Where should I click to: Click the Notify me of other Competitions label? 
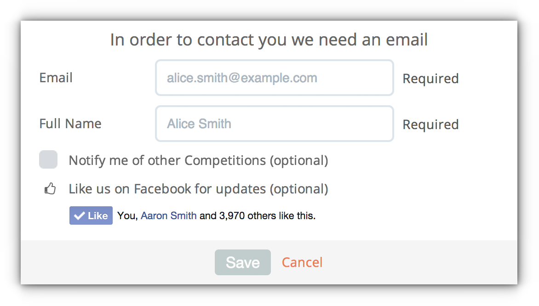[x=198, y=160]
